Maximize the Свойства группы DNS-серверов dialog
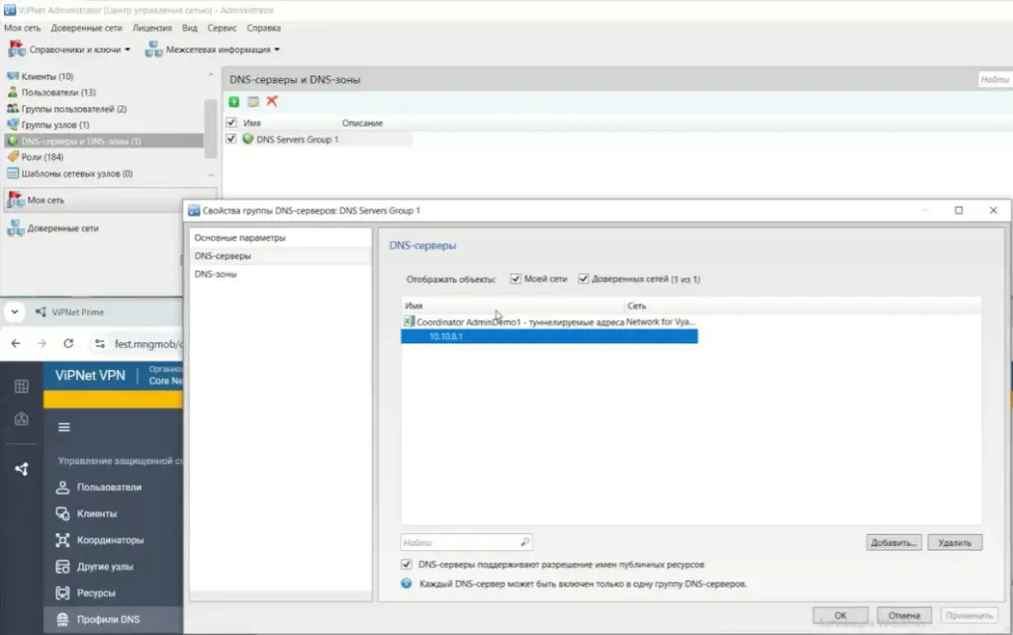Image resolution: width=1013 pixels, height=635 pixels. tap(959, 211)
